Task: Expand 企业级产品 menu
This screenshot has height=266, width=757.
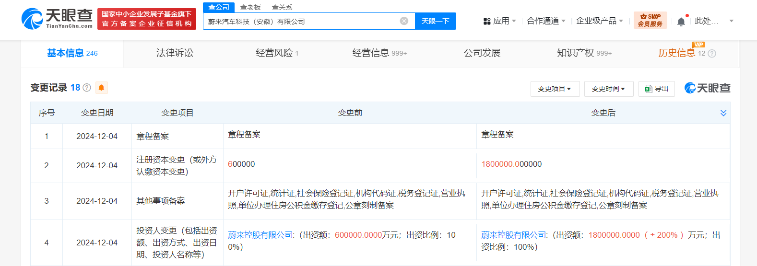Action: 600,21
